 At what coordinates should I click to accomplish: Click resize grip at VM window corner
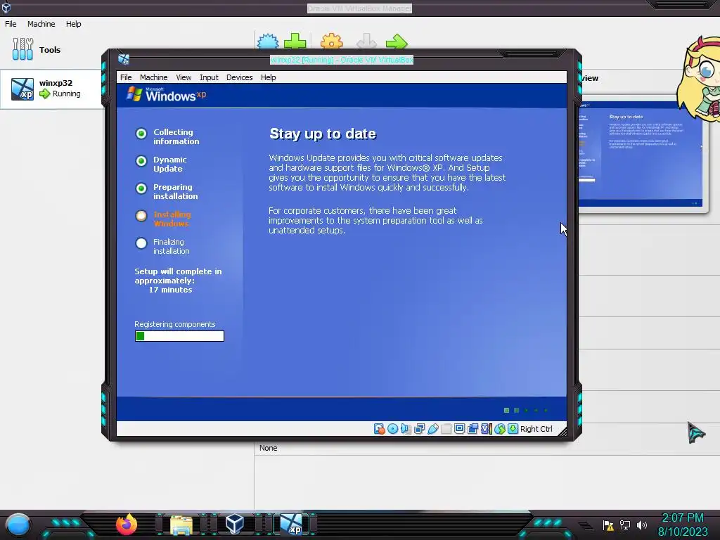(562, 432)
